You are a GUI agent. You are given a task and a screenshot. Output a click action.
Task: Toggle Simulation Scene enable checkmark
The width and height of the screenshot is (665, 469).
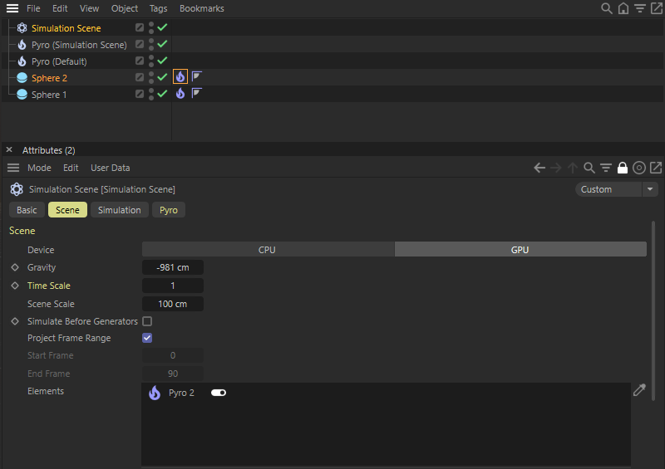click(x=162, y=27)
